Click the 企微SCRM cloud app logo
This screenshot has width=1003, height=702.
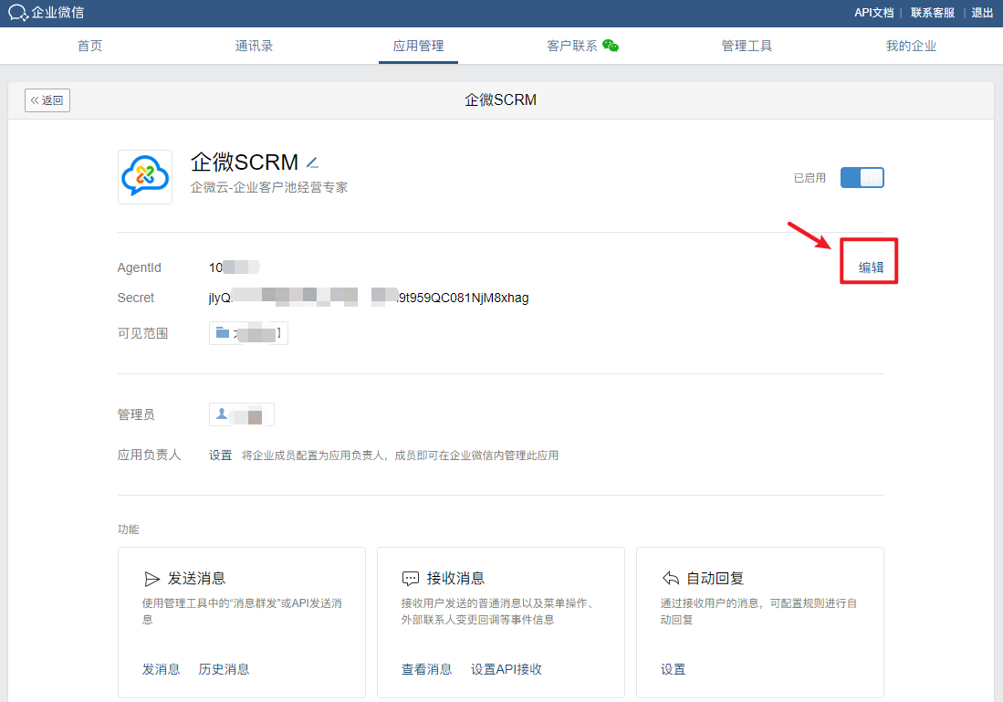pyautogui.click(x=145, y=177)
